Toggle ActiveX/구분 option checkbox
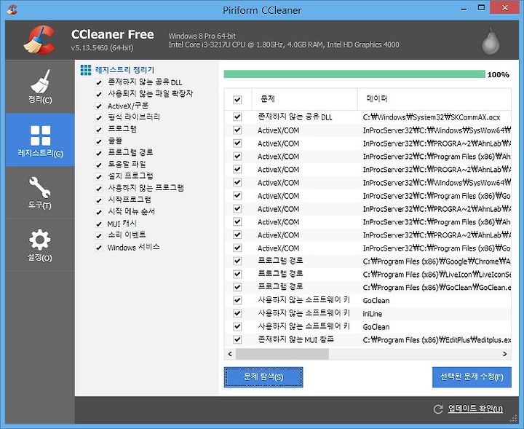The image size is (524, 429). (x=99, y=106)
